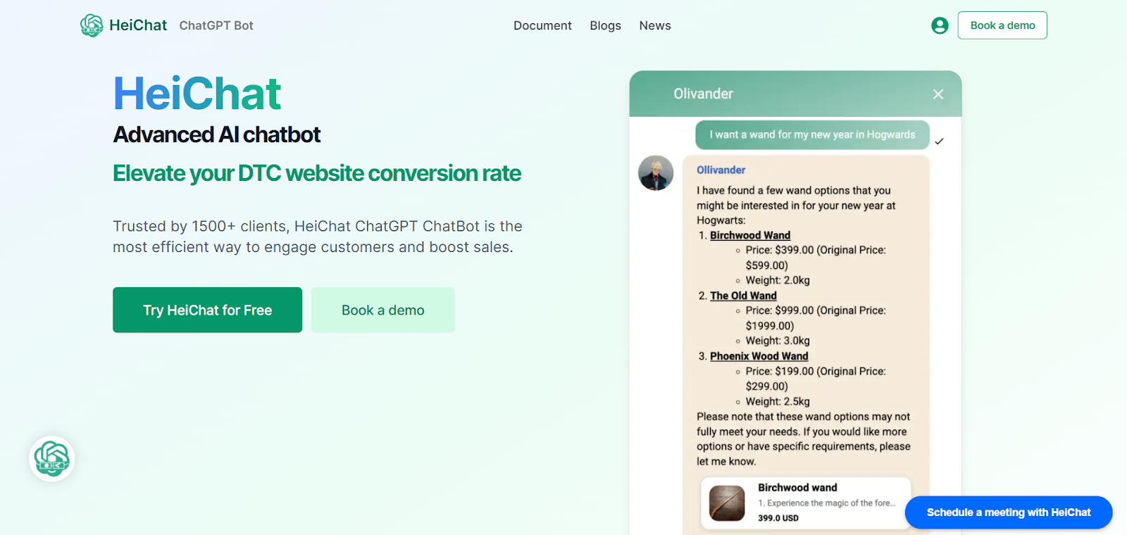Image resolution: width=1127 pixels, height=535 pixels.
Task: Click the Price: $399.00 line
Action: pyautogui.click(x=816, y=257)
